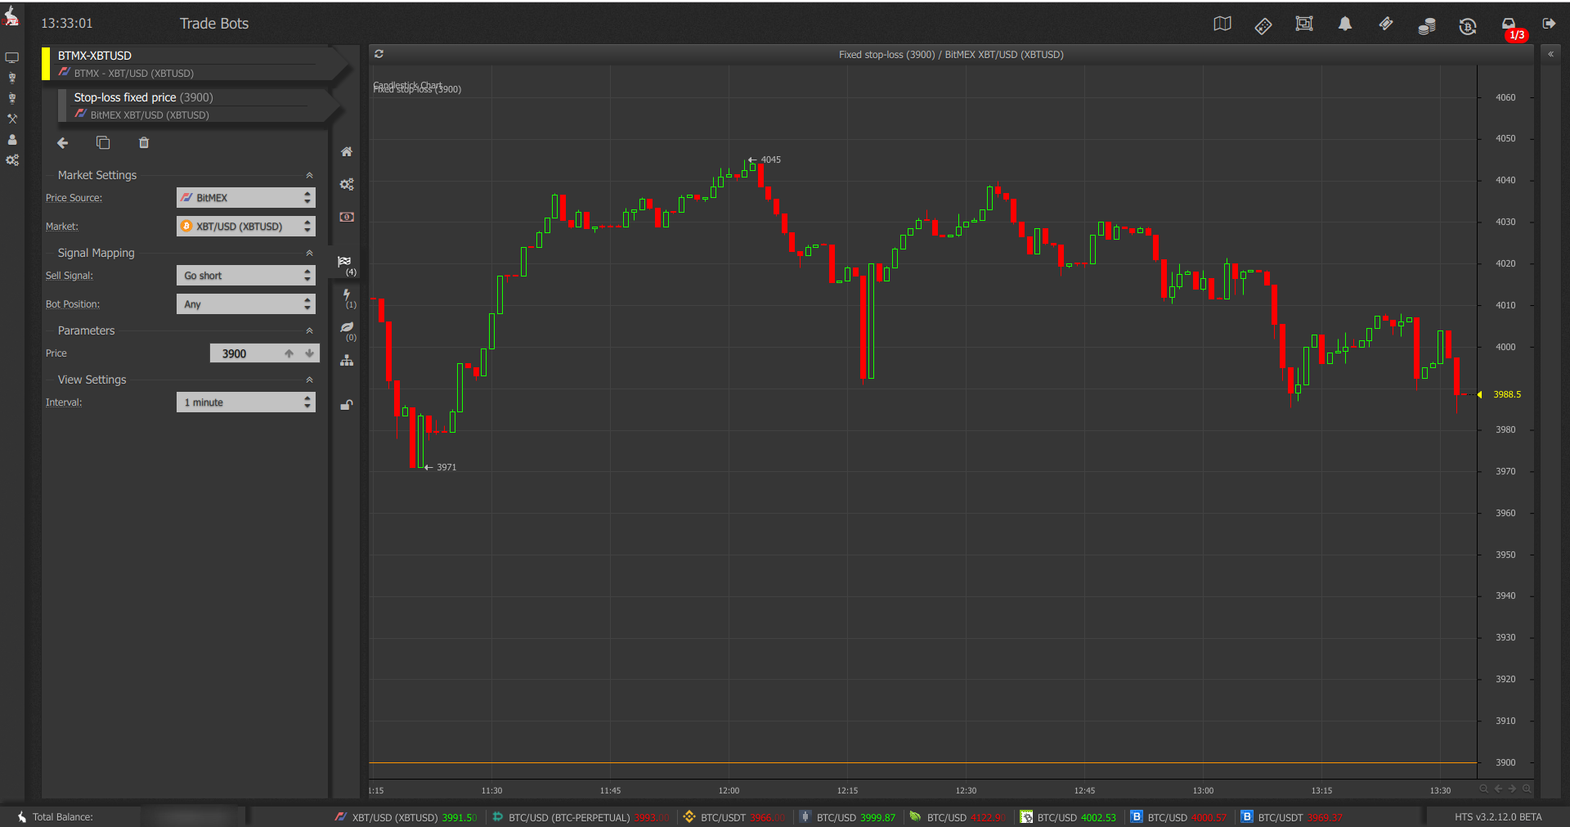Open the coin stacks wallet icon
Screen dimensions: 1570x827
(1426, 25)
